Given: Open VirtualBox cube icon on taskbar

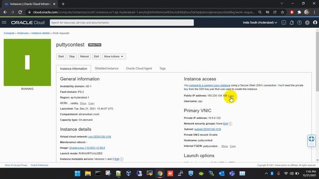Looking at the screenshot, I should [x=129, y=174].
